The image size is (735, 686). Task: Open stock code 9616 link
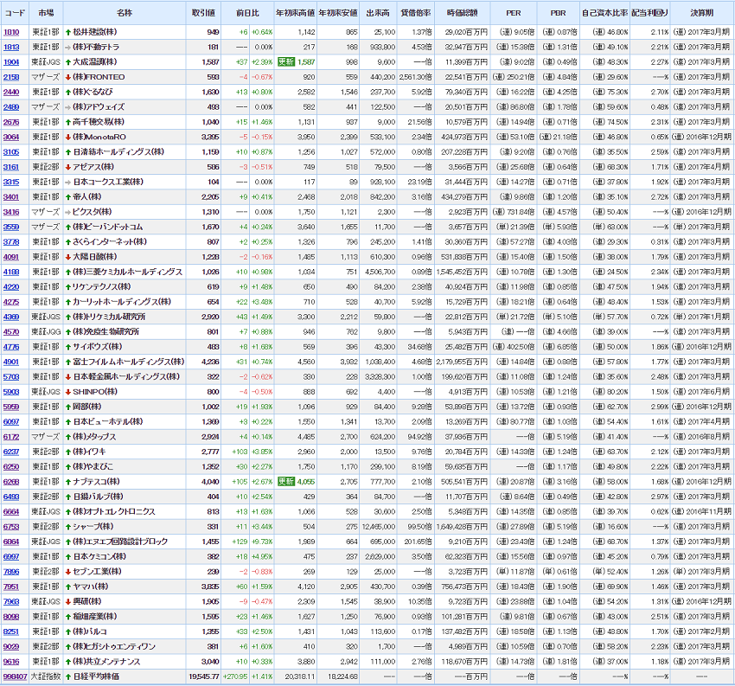coord(11,662)
